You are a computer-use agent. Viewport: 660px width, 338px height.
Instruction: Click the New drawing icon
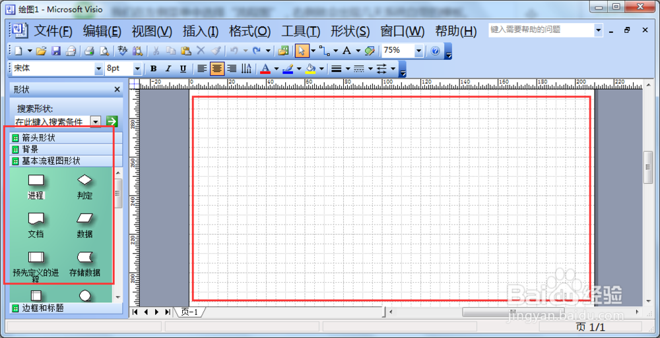coord(18,51)
